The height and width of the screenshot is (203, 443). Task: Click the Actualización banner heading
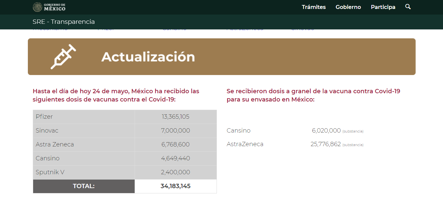tap(148, 57)
